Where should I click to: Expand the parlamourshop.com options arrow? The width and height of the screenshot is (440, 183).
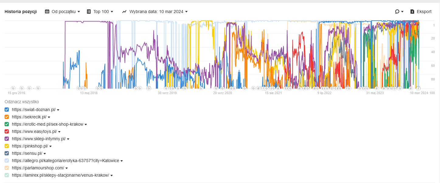(67, 168)
